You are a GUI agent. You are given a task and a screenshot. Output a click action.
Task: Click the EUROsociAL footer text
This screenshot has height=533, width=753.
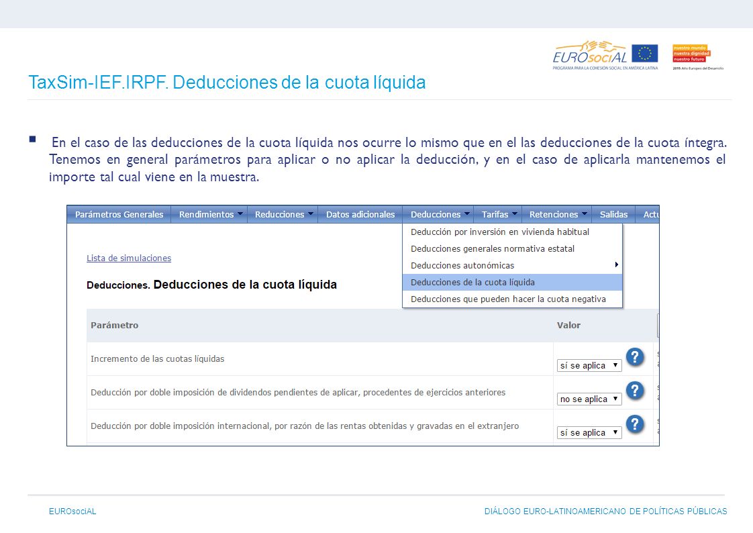[72, 512]
